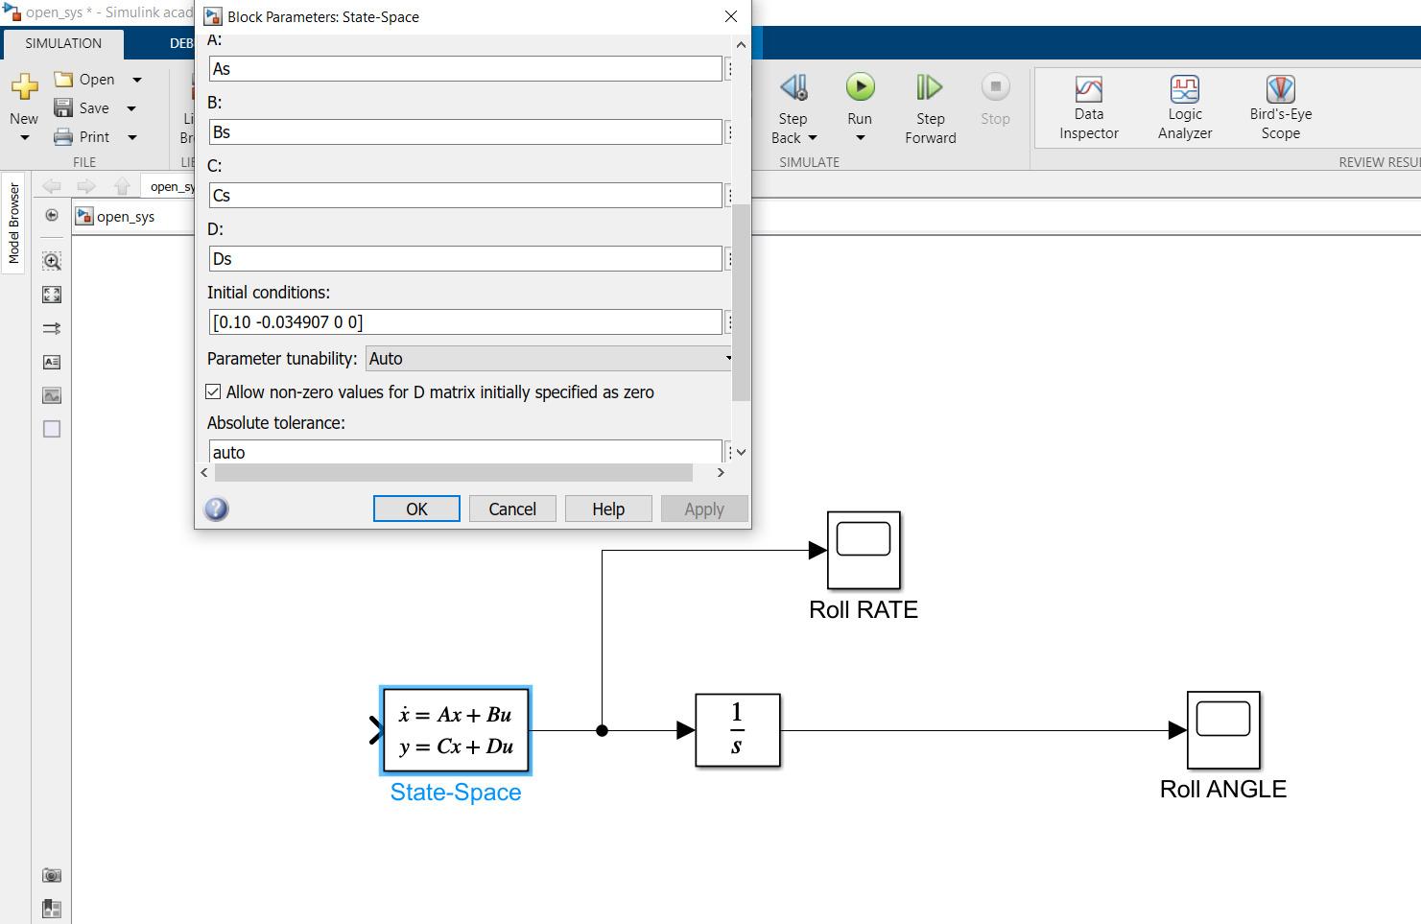Apply the State-Space block parameters

coord(704,509)
